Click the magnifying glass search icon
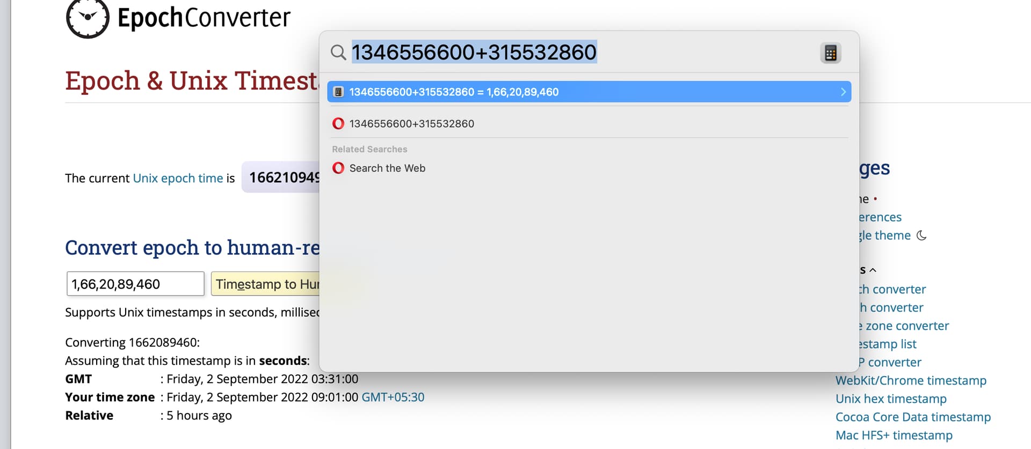This screenshot has height=449, width=1031. point(338,53)
